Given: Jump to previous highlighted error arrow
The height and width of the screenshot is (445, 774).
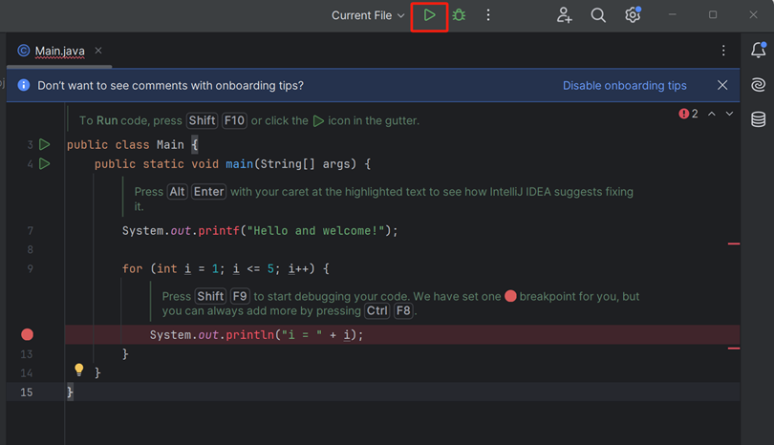Looking at the screenshot, I should 712,114.
